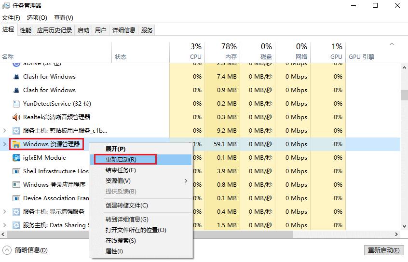Click the YunDetectService process icon
408x262 pixels.
point(16,103)
